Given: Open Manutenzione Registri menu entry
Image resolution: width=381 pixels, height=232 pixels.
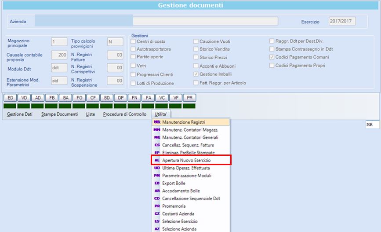Looking at the screenshot, I should (191, 122).
